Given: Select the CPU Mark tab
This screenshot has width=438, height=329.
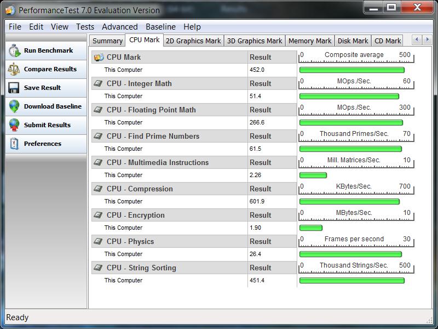Looking at the screenshot, I should pyautogui.click(x=145, y=40).
